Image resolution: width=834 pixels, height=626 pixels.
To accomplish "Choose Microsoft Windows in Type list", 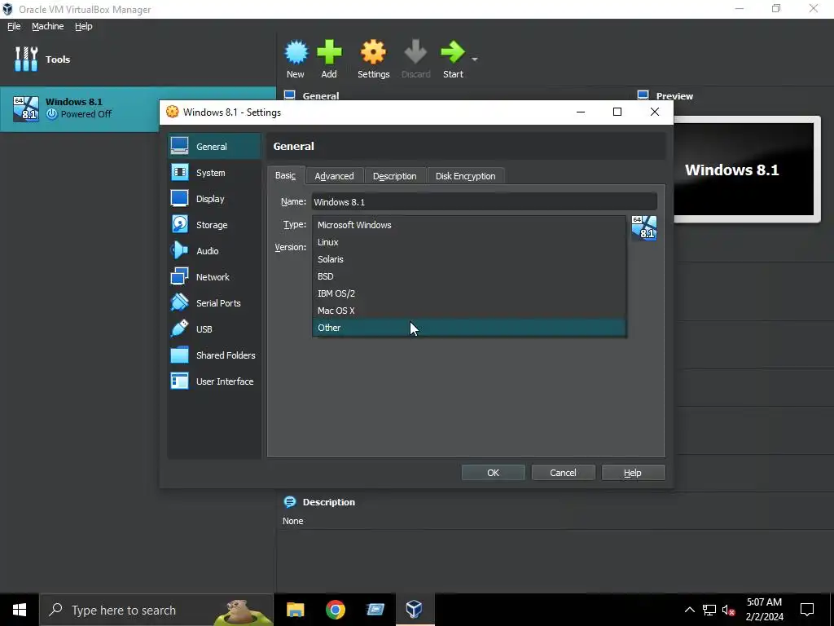I will pyautogui.click(x=469, y=225).
